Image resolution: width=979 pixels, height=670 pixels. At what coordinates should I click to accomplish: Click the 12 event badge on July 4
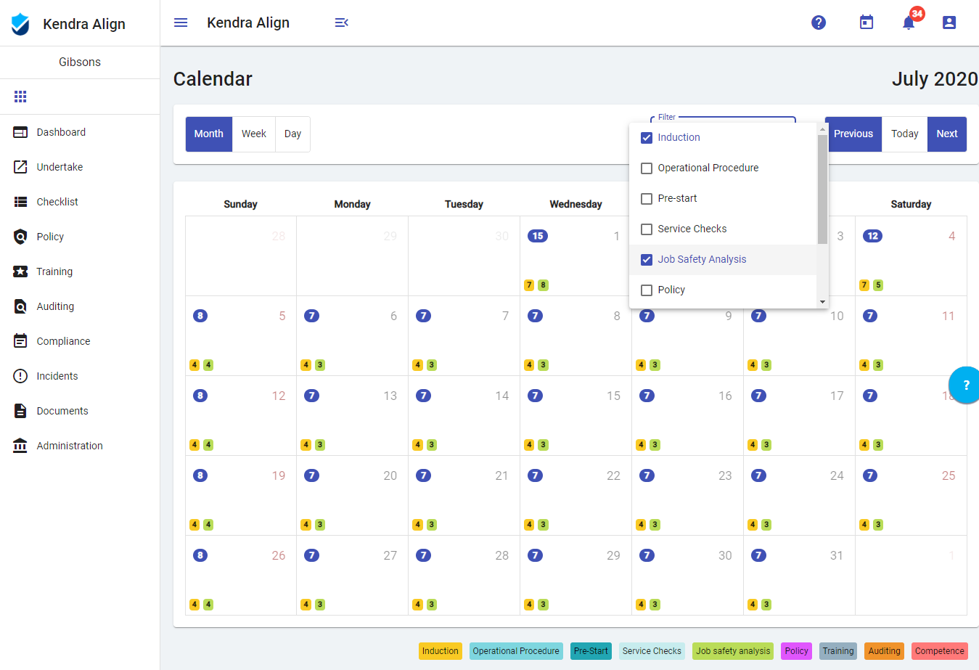(873, 236)
